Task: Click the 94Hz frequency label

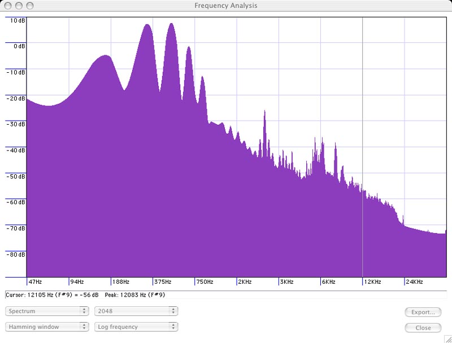Action: coord(77,282)
